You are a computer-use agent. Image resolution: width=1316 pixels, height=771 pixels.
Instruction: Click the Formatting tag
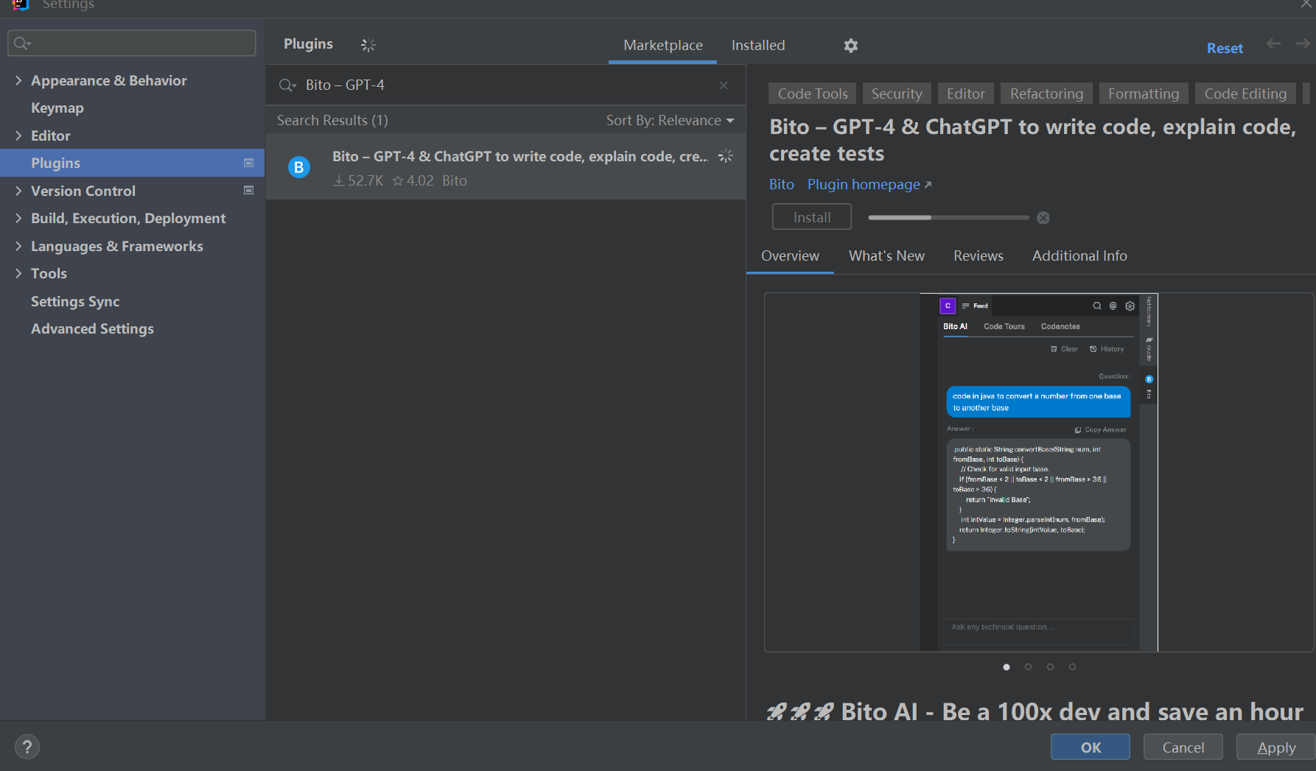point(1144,94)
